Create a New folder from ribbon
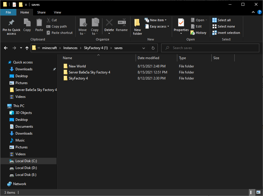Viewport: 263px width, 196px height. [137, 27]
